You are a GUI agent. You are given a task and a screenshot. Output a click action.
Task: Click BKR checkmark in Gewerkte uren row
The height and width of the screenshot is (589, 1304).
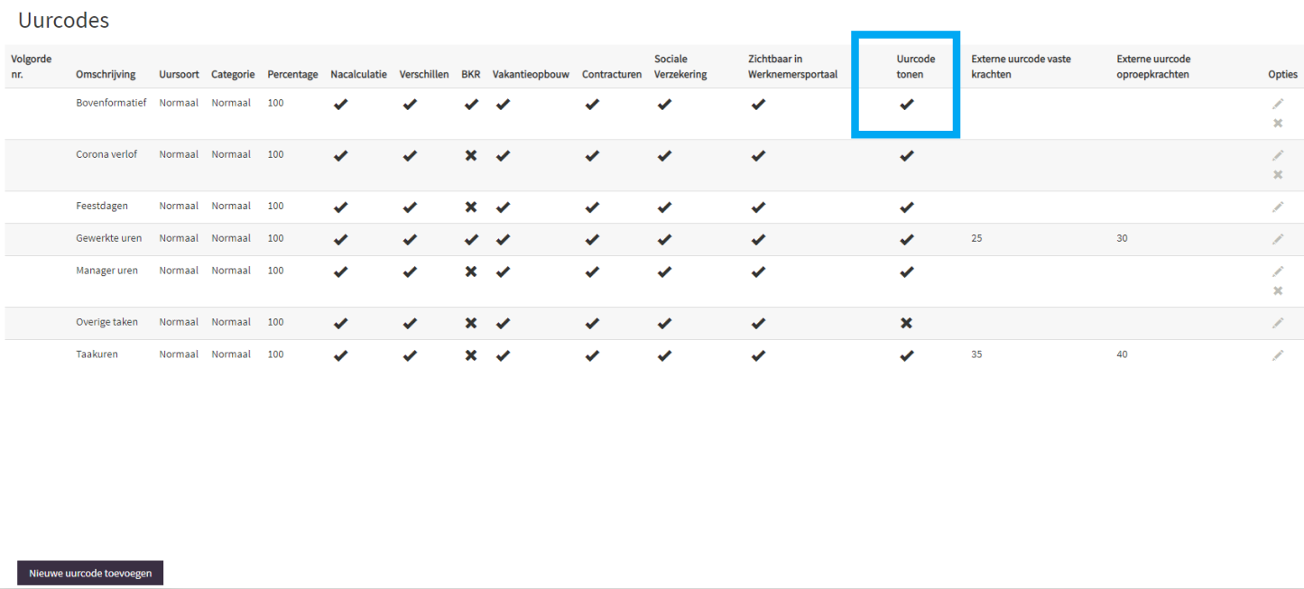coord(470,239)
